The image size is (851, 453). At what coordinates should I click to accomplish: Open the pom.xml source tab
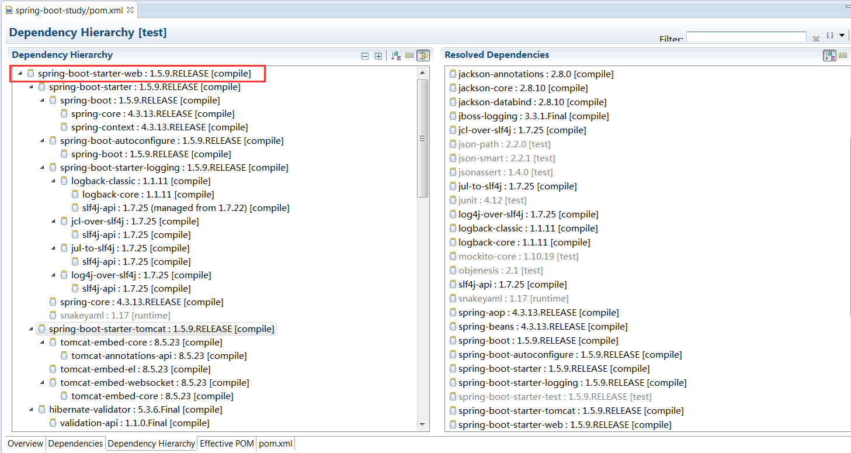(x=276, y=444)
